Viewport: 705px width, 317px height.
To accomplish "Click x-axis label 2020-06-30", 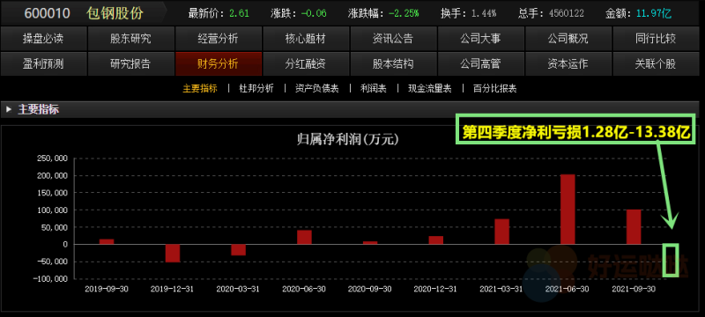I will click(304, 289).
